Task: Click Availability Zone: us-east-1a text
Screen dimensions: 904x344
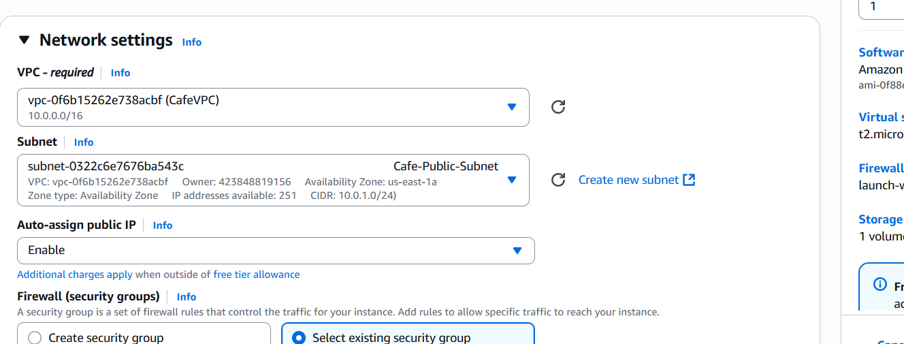Action: [371, 182]
